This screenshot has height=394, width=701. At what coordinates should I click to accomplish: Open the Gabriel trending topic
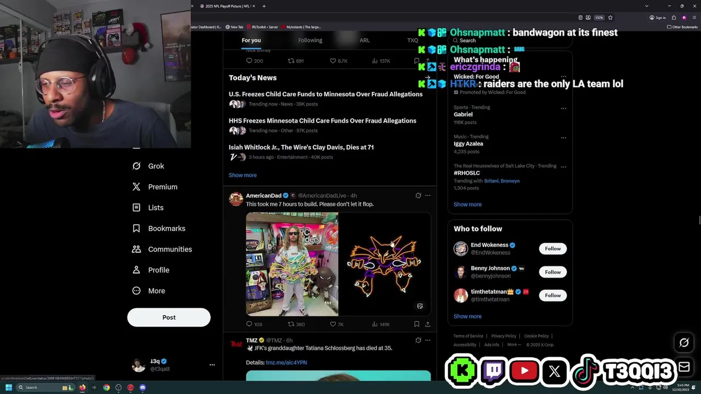click(x=463, y=114)
